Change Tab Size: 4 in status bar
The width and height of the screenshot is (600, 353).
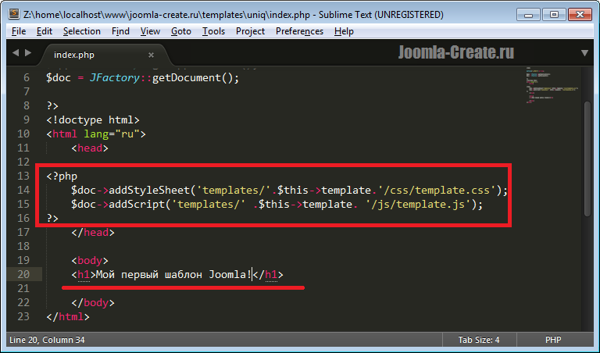(478, 340)
